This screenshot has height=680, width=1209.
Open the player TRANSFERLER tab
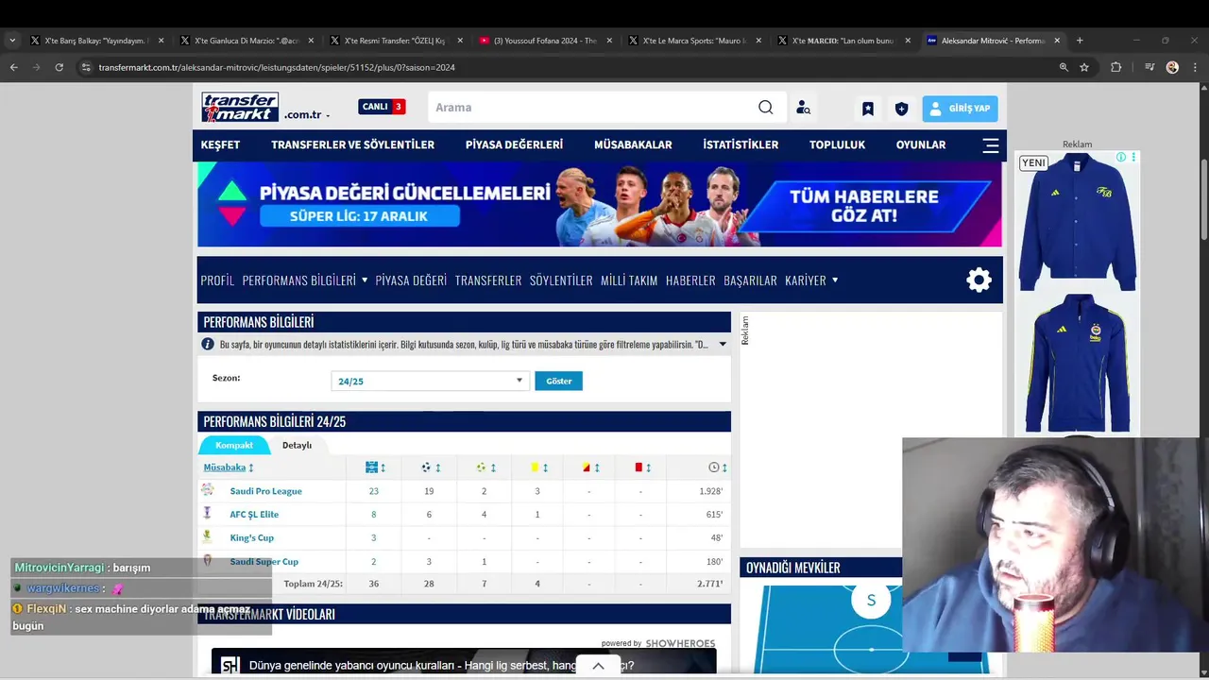pos(488,280)
